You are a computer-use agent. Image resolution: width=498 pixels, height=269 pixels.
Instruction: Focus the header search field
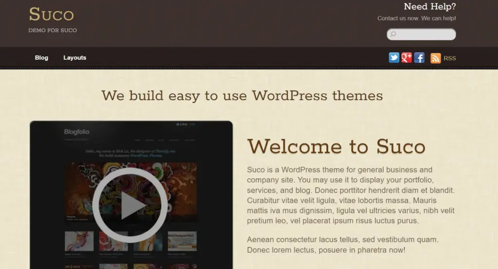point(421,34)
